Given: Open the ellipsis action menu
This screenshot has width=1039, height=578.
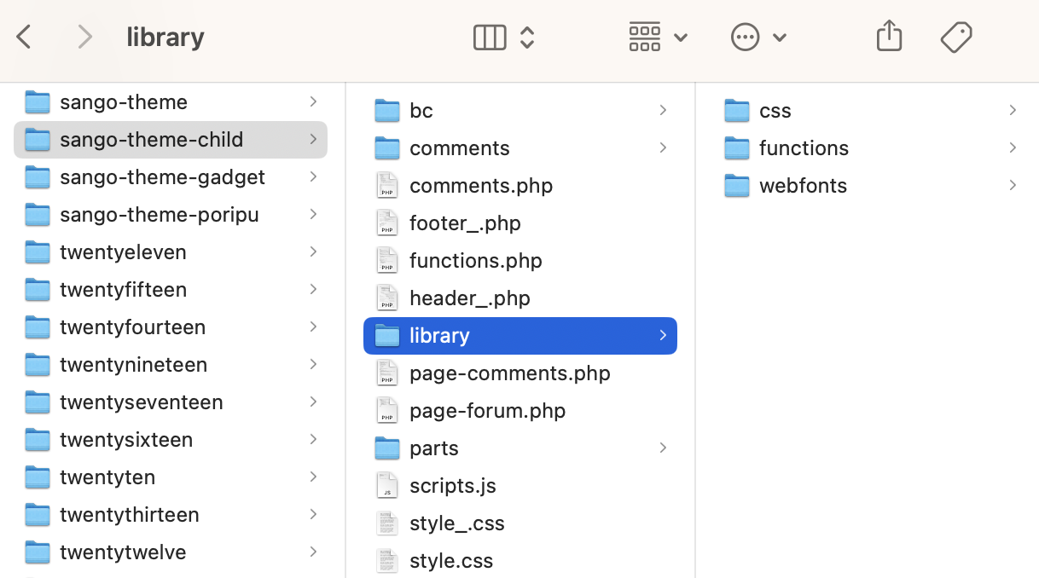Looking at the screenshot, I should (758, 38).
